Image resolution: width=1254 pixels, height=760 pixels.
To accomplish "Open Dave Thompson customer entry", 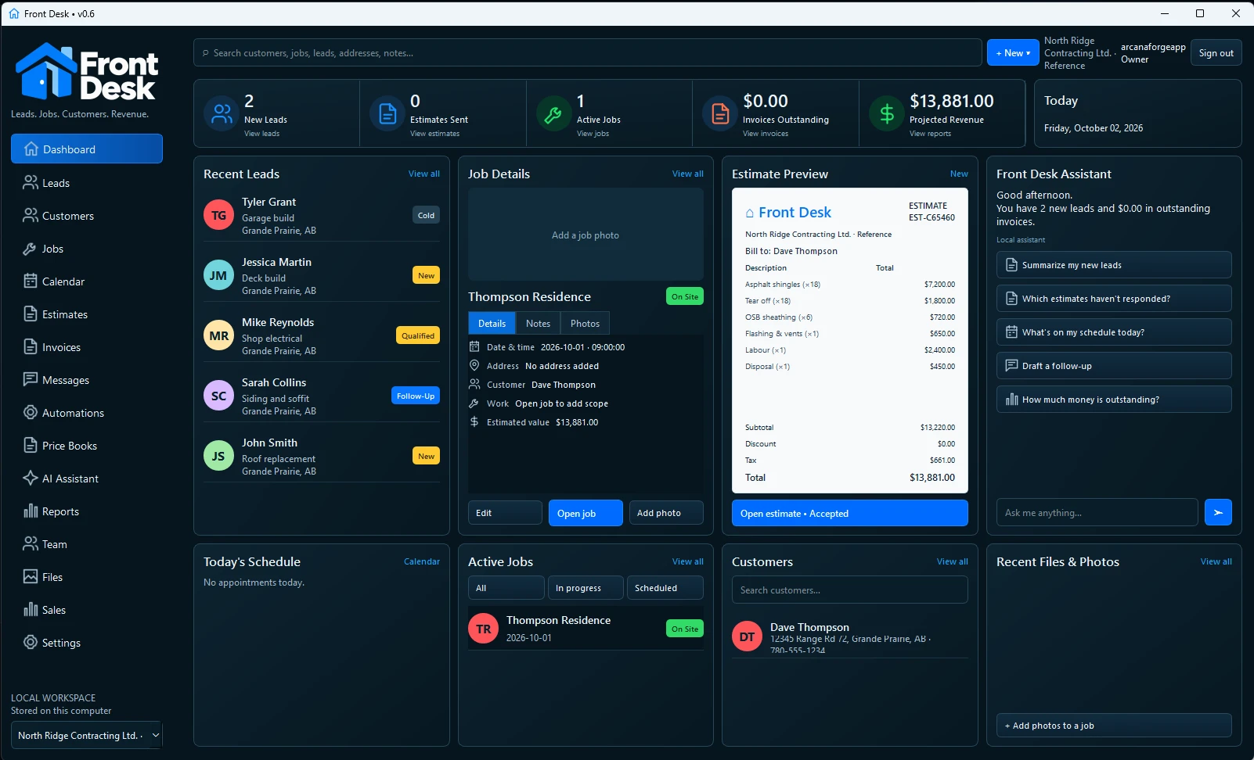I will tap(850, 636).
